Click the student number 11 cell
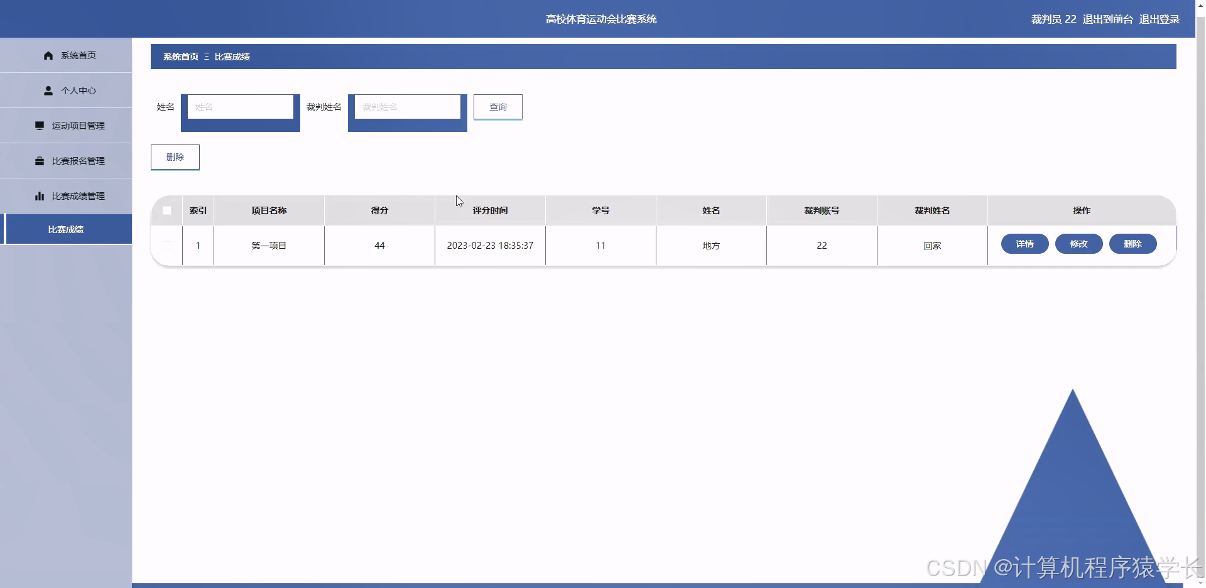Viewport: 1206px width, 588px height. click(x=600, y=246)
